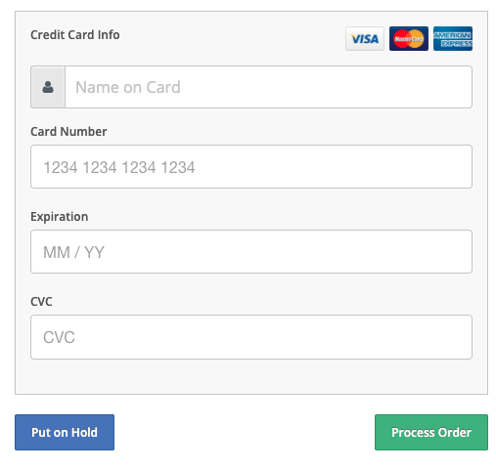Focus the Name on Card field

[268, 87]
